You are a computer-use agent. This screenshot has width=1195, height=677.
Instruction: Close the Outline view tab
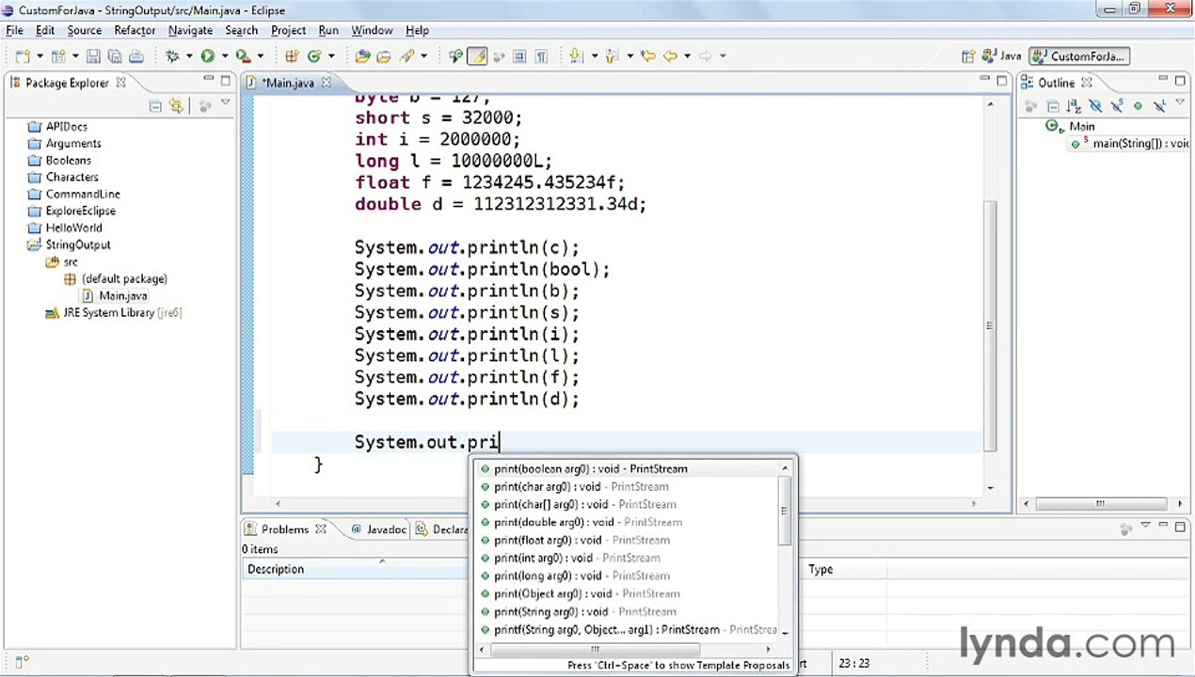(1086, 83)
